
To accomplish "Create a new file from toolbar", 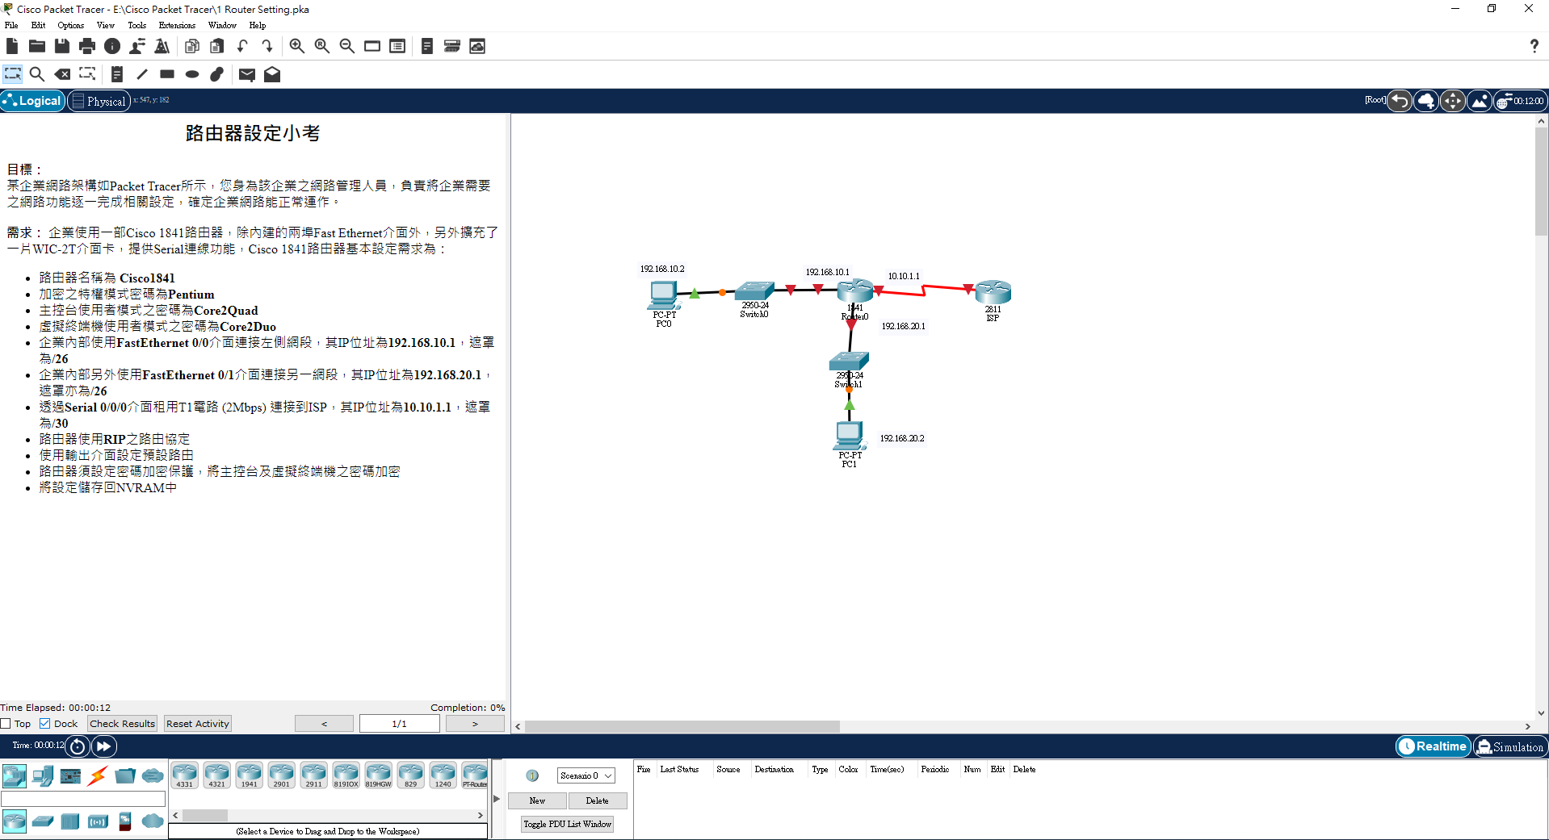I will tap(12, 46).
